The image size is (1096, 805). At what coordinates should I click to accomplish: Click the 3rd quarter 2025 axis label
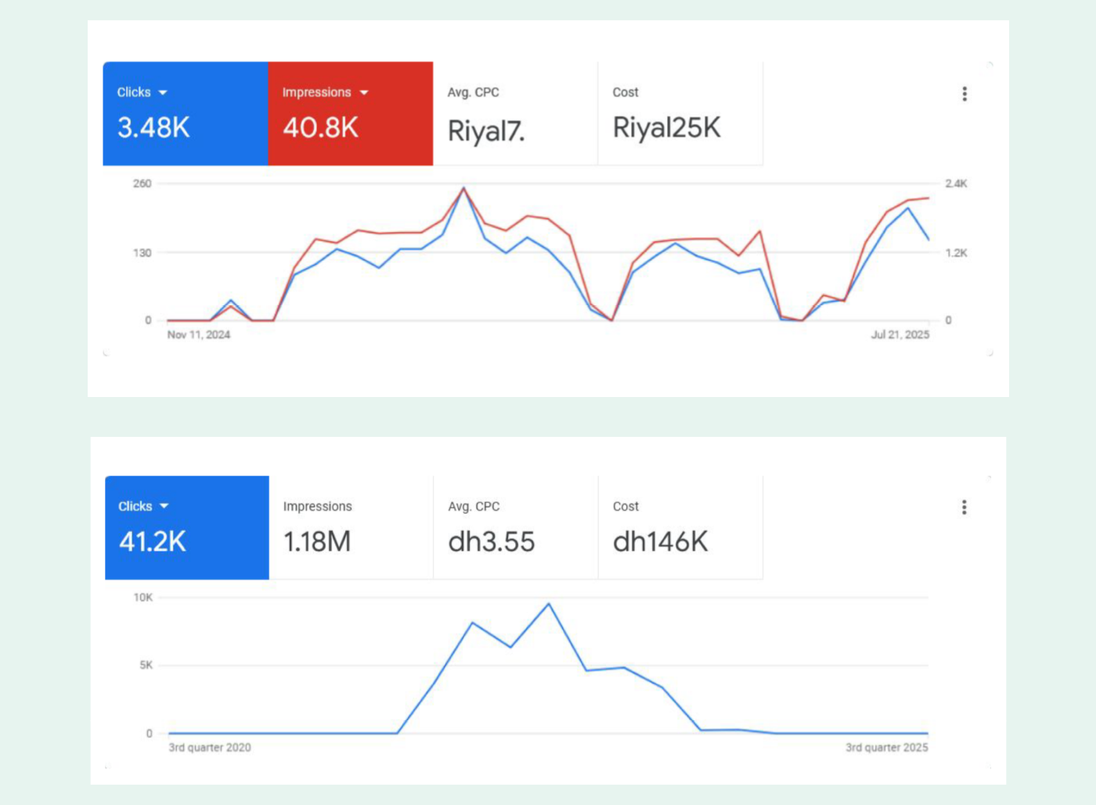tap(886, 747)
